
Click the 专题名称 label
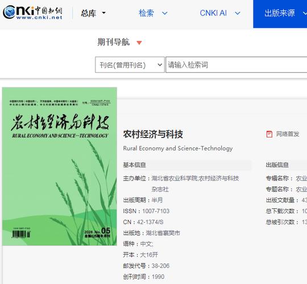pos(279,189)
